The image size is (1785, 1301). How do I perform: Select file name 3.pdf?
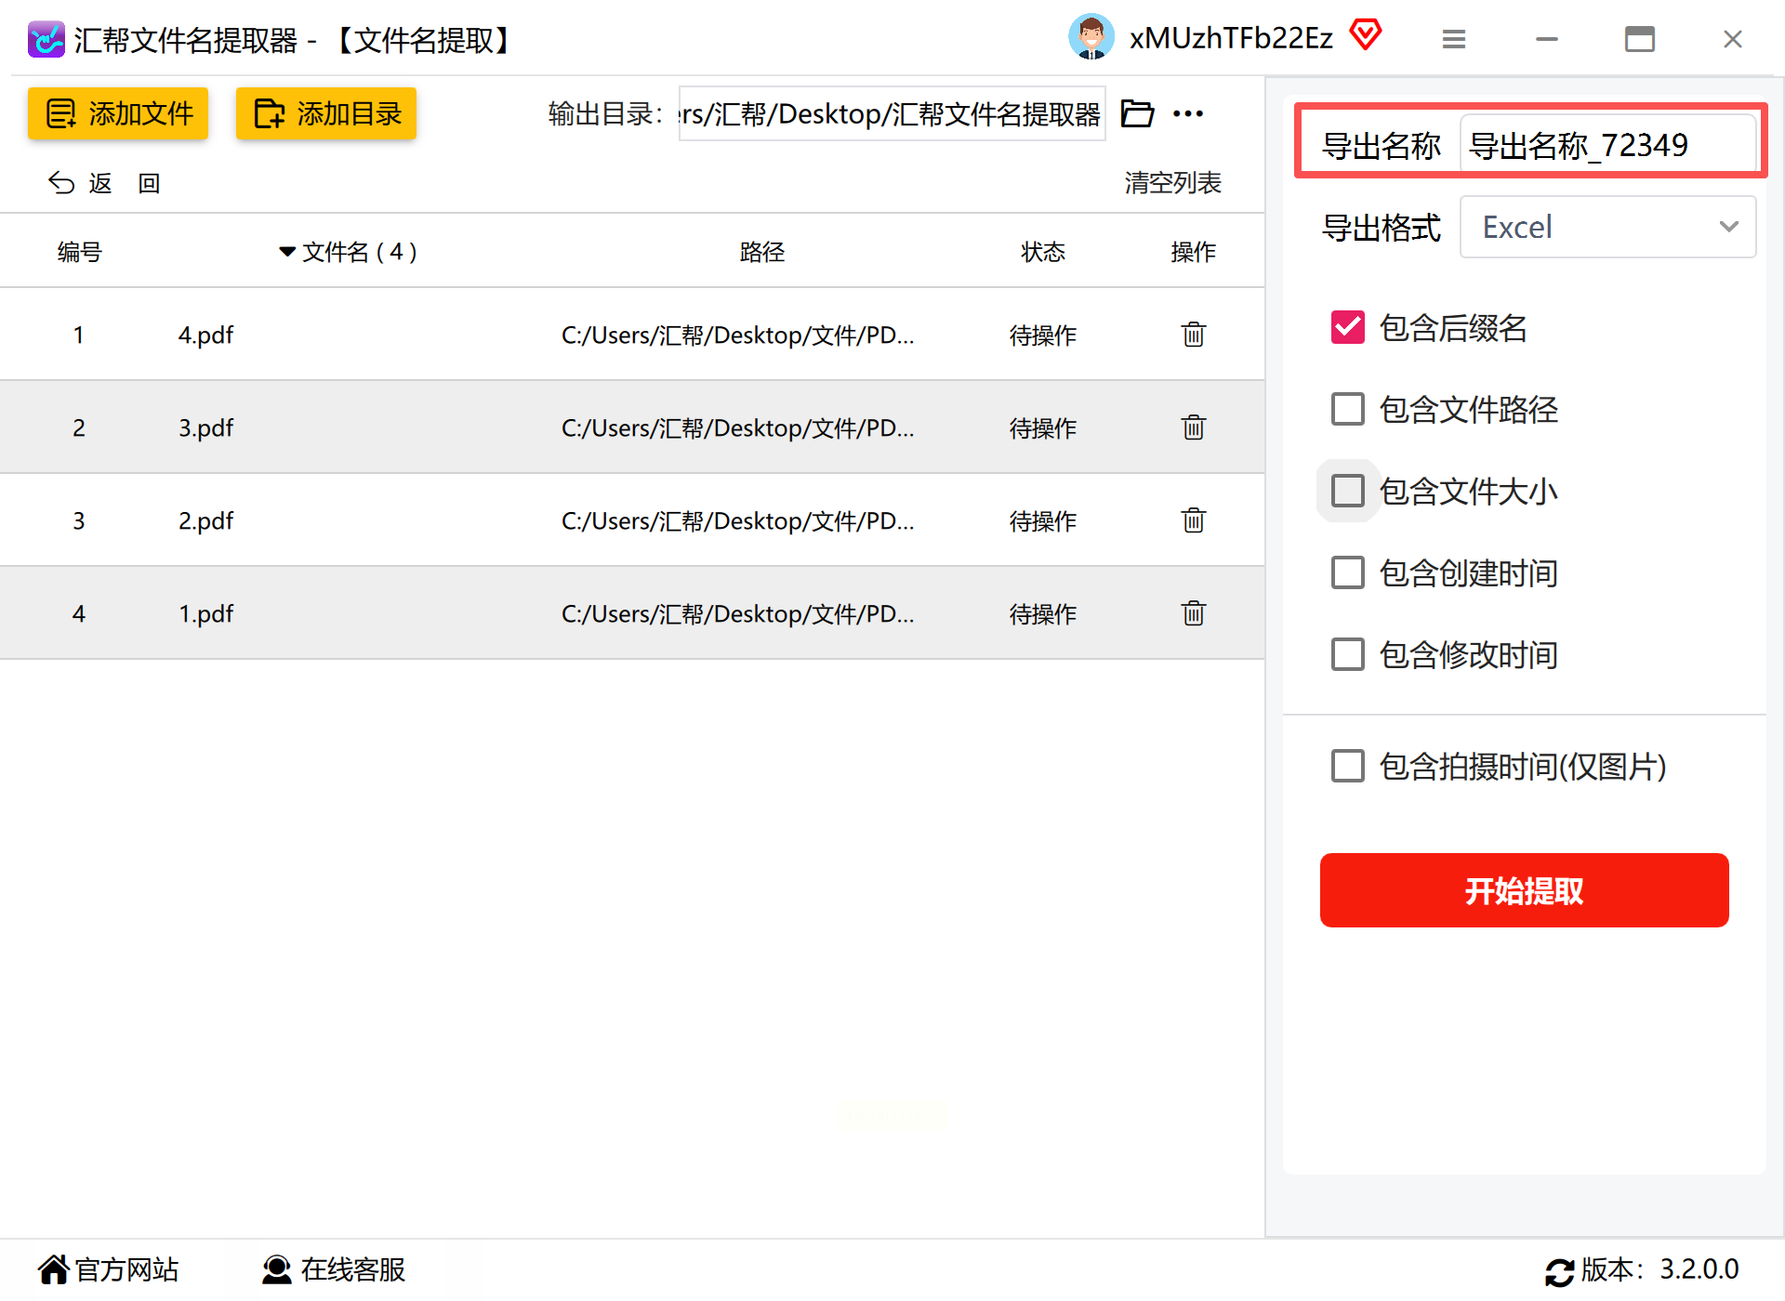[205, 427]
